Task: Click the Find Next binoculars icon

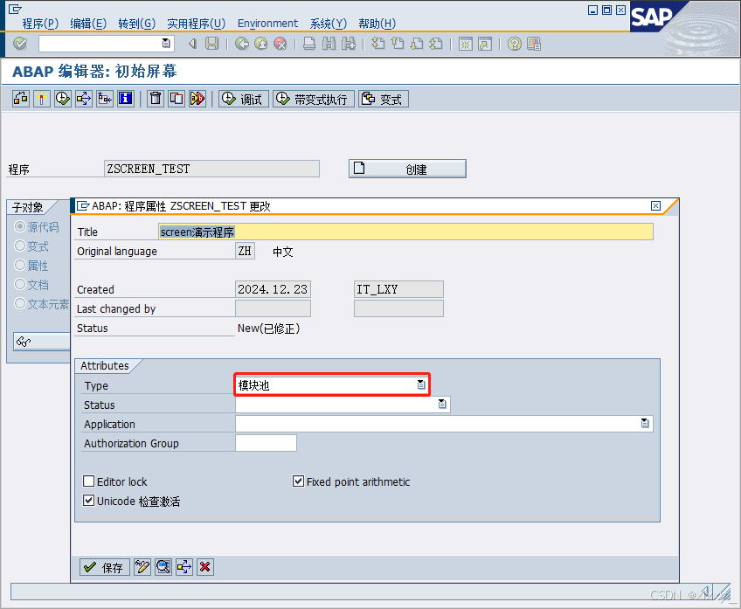Action: [x=349, y=44]
